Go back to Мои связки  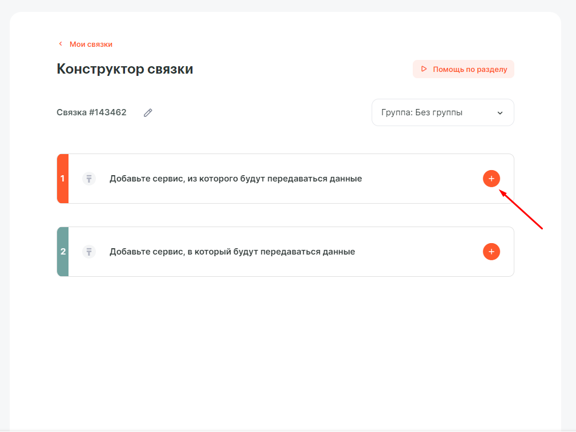point(91,44)
